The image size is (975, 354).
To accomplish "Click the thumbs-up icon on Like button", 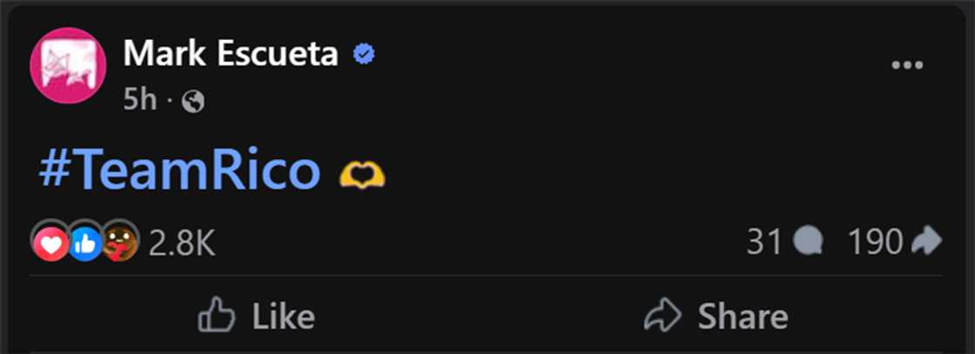I will click(x=217, y=316).
